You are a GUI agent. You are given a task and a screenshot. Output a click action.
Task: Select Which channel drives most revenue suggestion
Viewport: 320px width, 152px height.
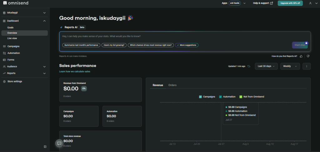(151, 45)
